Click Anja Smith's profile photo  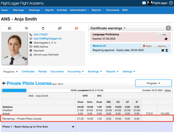pos(15,48)
